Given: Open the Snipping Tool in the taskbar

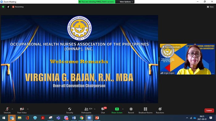Looking at the screenshot, I should 51,118.
